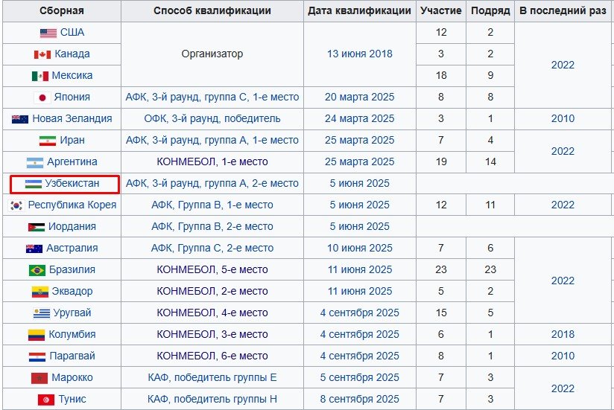The height and width of the screenshot is (410, 614).
Task: Follow link КАФ, победитель группы H
Action: click(x=212, y=399)
